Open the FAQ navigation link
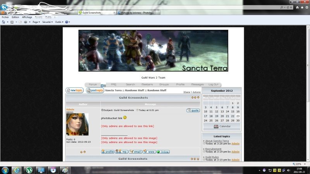Viewport: 310px width, 174px height. (114, 84)
